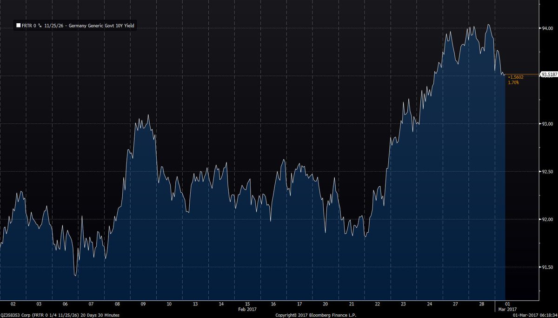Click date label 20 on x-axis
This screenshot has width=558, height=318.
[325, 304]
